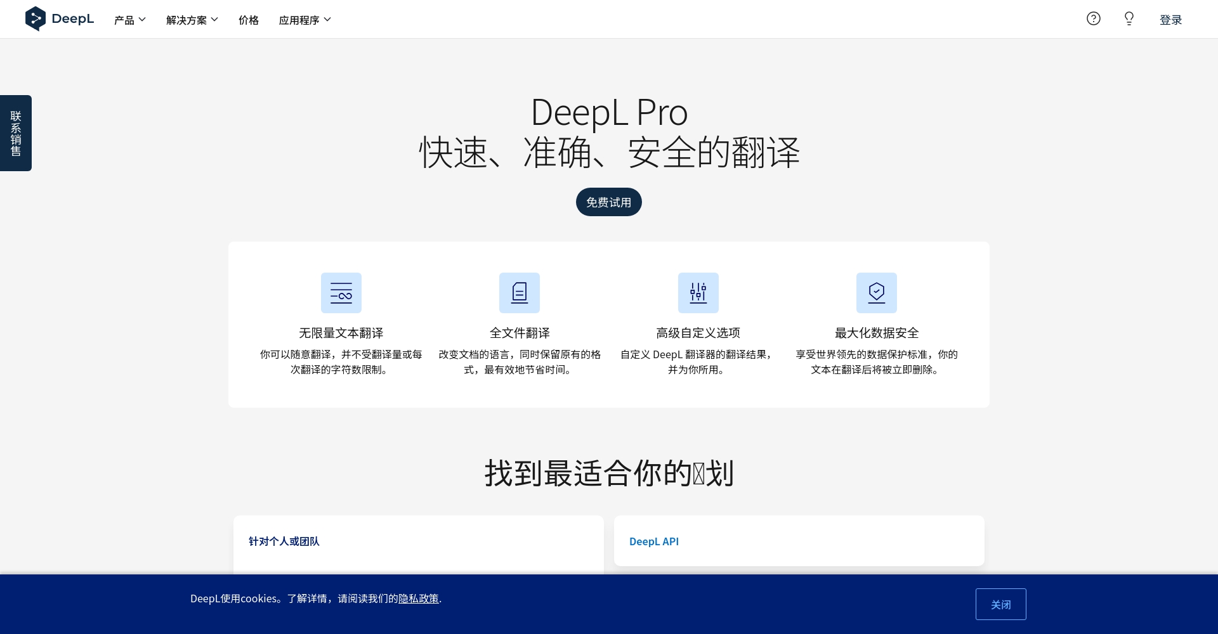Click the data security description text
The height and width of the screenshot is (634, 1218).
(x=877, y=362)
